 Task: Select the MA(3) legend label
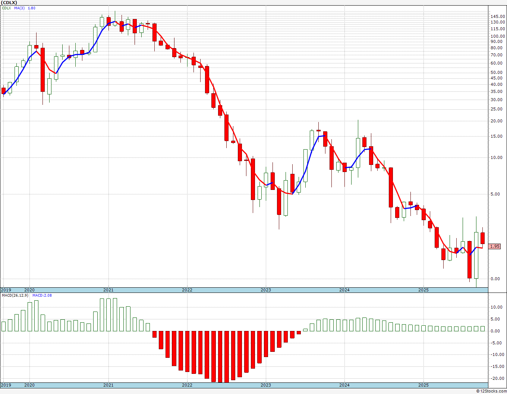point(19,8)
